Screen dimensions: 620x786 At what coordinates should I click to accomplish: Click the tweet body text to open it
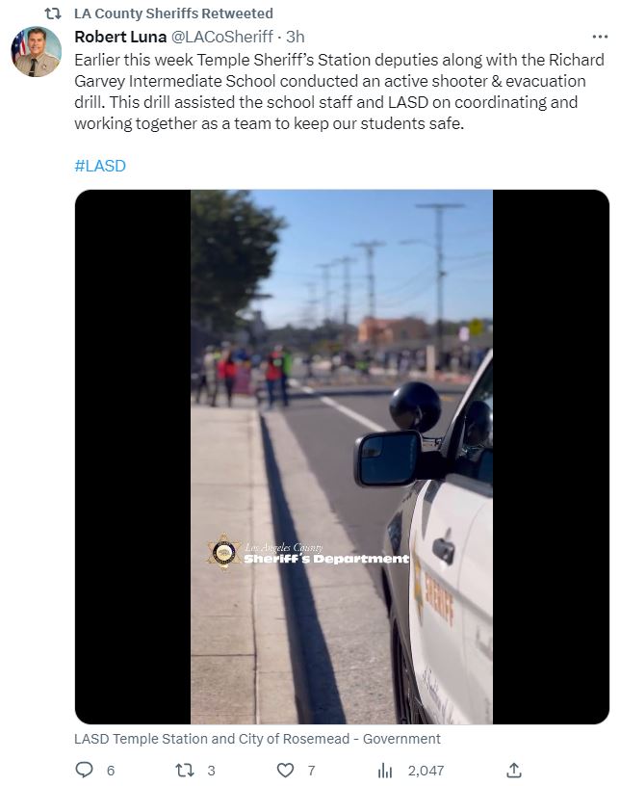point(339,92)
